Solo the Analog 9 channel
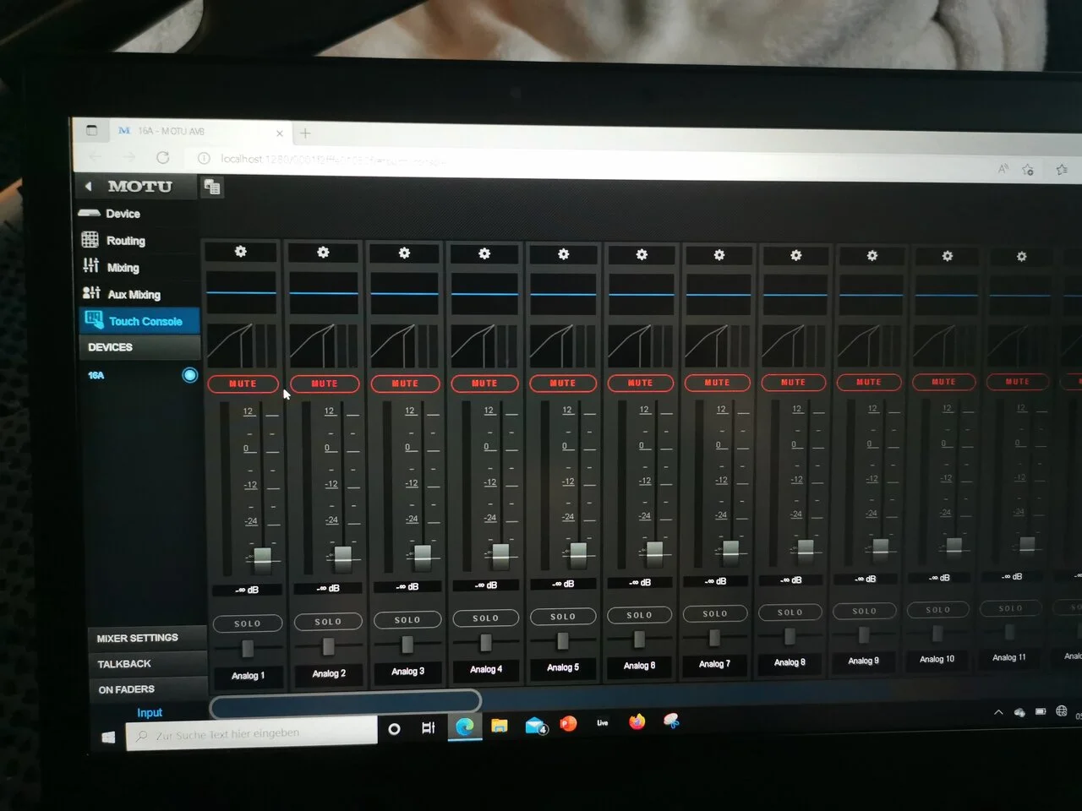1082x811 pixels. point(864,611)
